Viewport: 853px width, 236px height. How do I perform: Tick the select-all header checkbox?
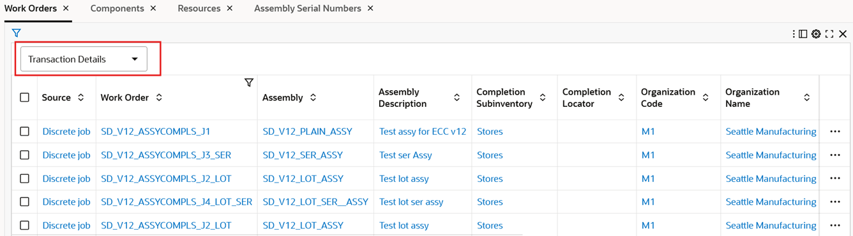[24, 97]
